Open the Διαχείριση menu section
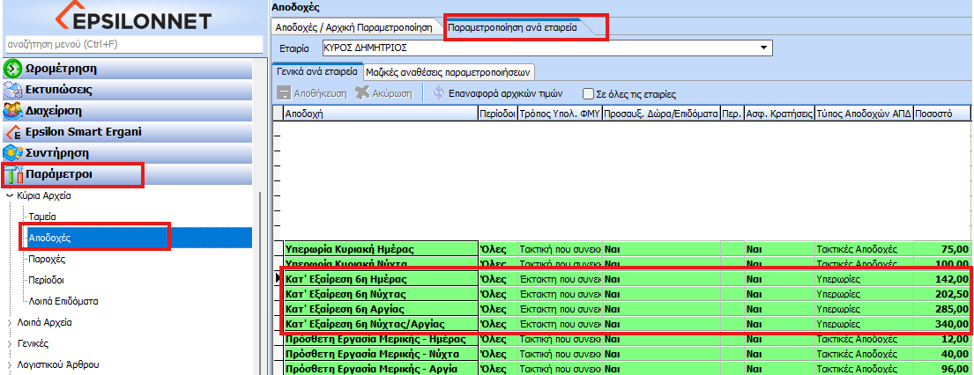974x375 pixels. 127,111
